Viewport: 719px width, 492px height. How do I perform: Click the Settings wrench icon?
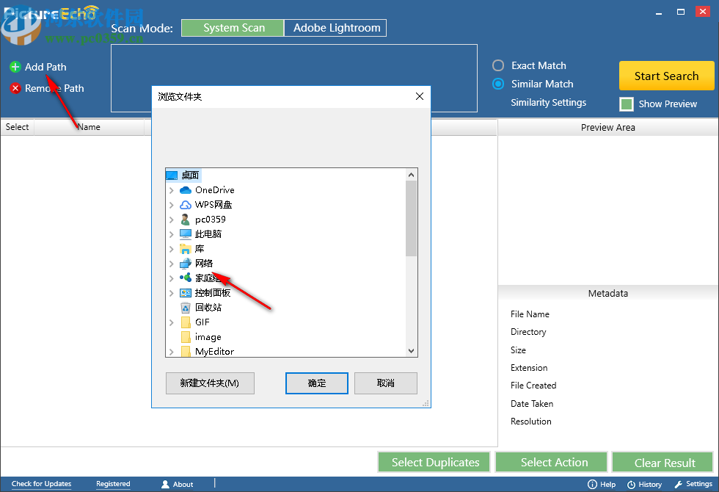click(x=679, y=484)
